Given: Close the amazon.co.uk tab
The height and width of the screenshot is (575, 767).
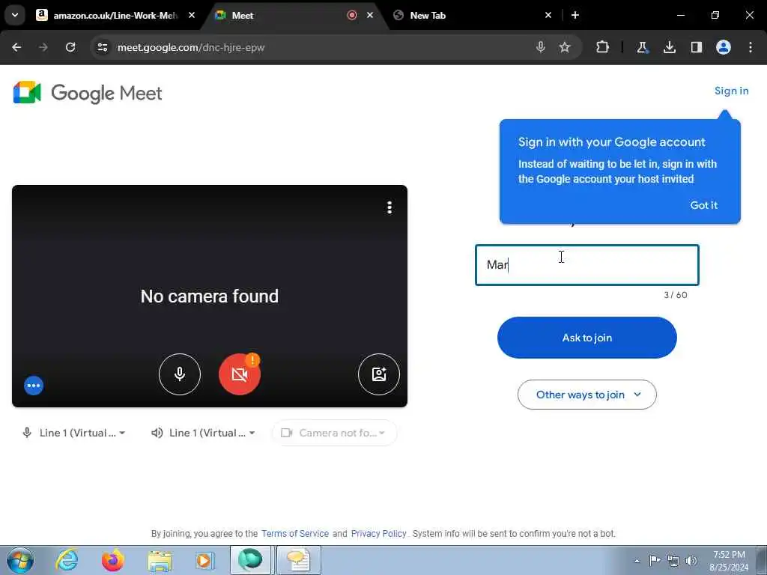Looking at the screenshot, I should (192, 15).
